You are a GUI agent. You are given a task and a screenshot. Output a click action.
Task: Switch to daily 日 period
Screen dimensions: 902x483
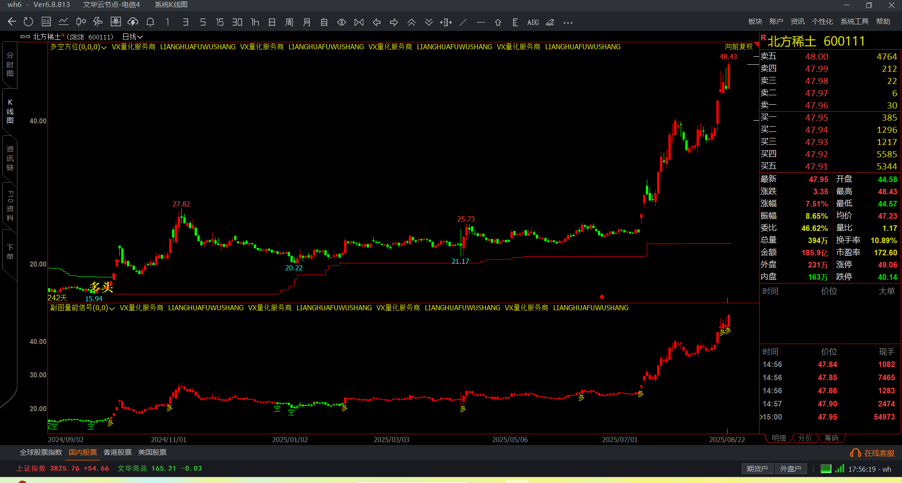(x=272, y=22)
